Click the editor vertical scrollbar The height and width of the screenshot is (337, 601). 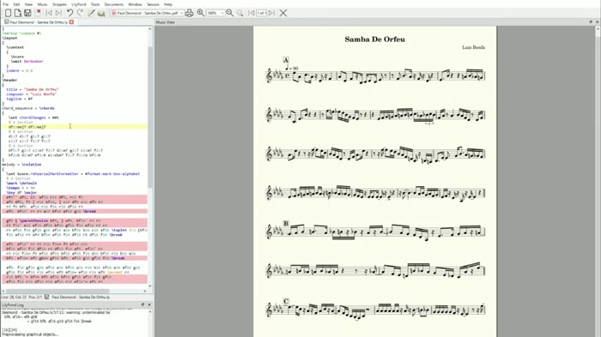coord(150,117)
